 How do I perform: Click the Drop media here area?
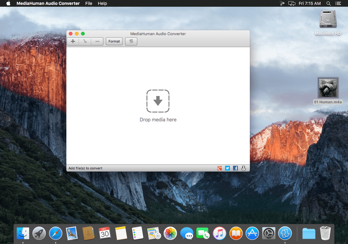pos(158,106)
